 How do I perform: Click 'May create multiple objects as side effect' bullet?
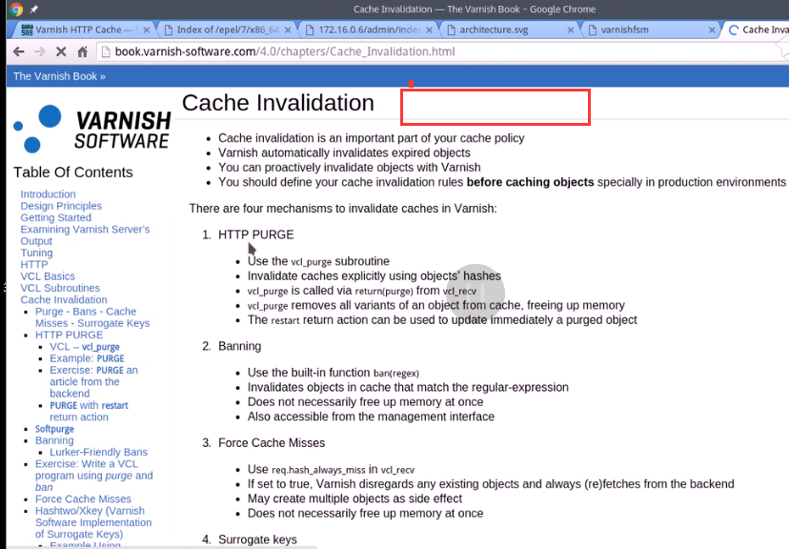(354, 498)
